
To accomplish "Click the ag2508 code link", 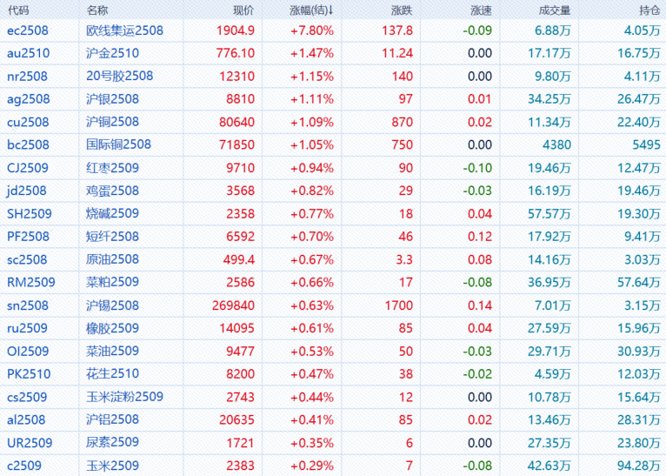I will click(28, 99).
